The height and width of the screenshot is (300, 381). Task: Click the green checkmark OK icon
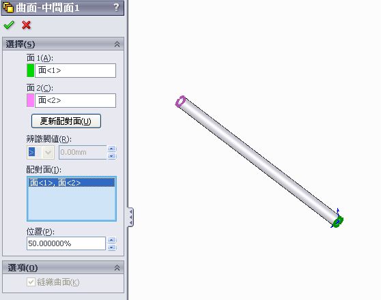pyautogui.click(x=9, y=25)
